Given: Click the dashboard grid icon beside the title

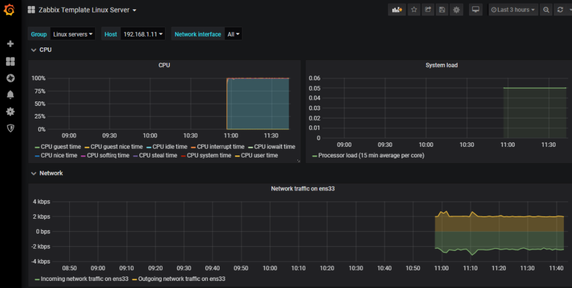Looking at the screenshot, I should coord(32,10).
